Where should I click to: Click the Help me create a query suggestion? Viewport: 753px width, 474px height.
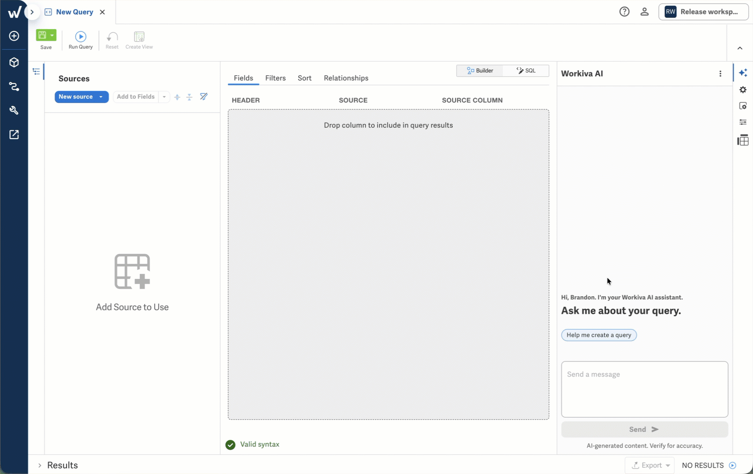[599, 335]
